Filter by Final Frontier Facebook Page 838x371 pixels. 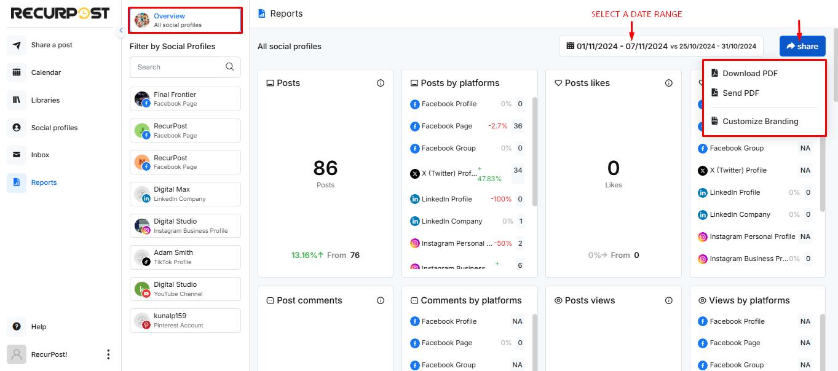point(185,99)
